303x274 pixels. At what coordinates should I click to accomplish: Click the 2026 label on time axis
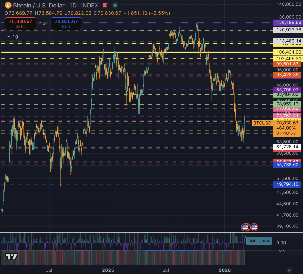point(225,270)
